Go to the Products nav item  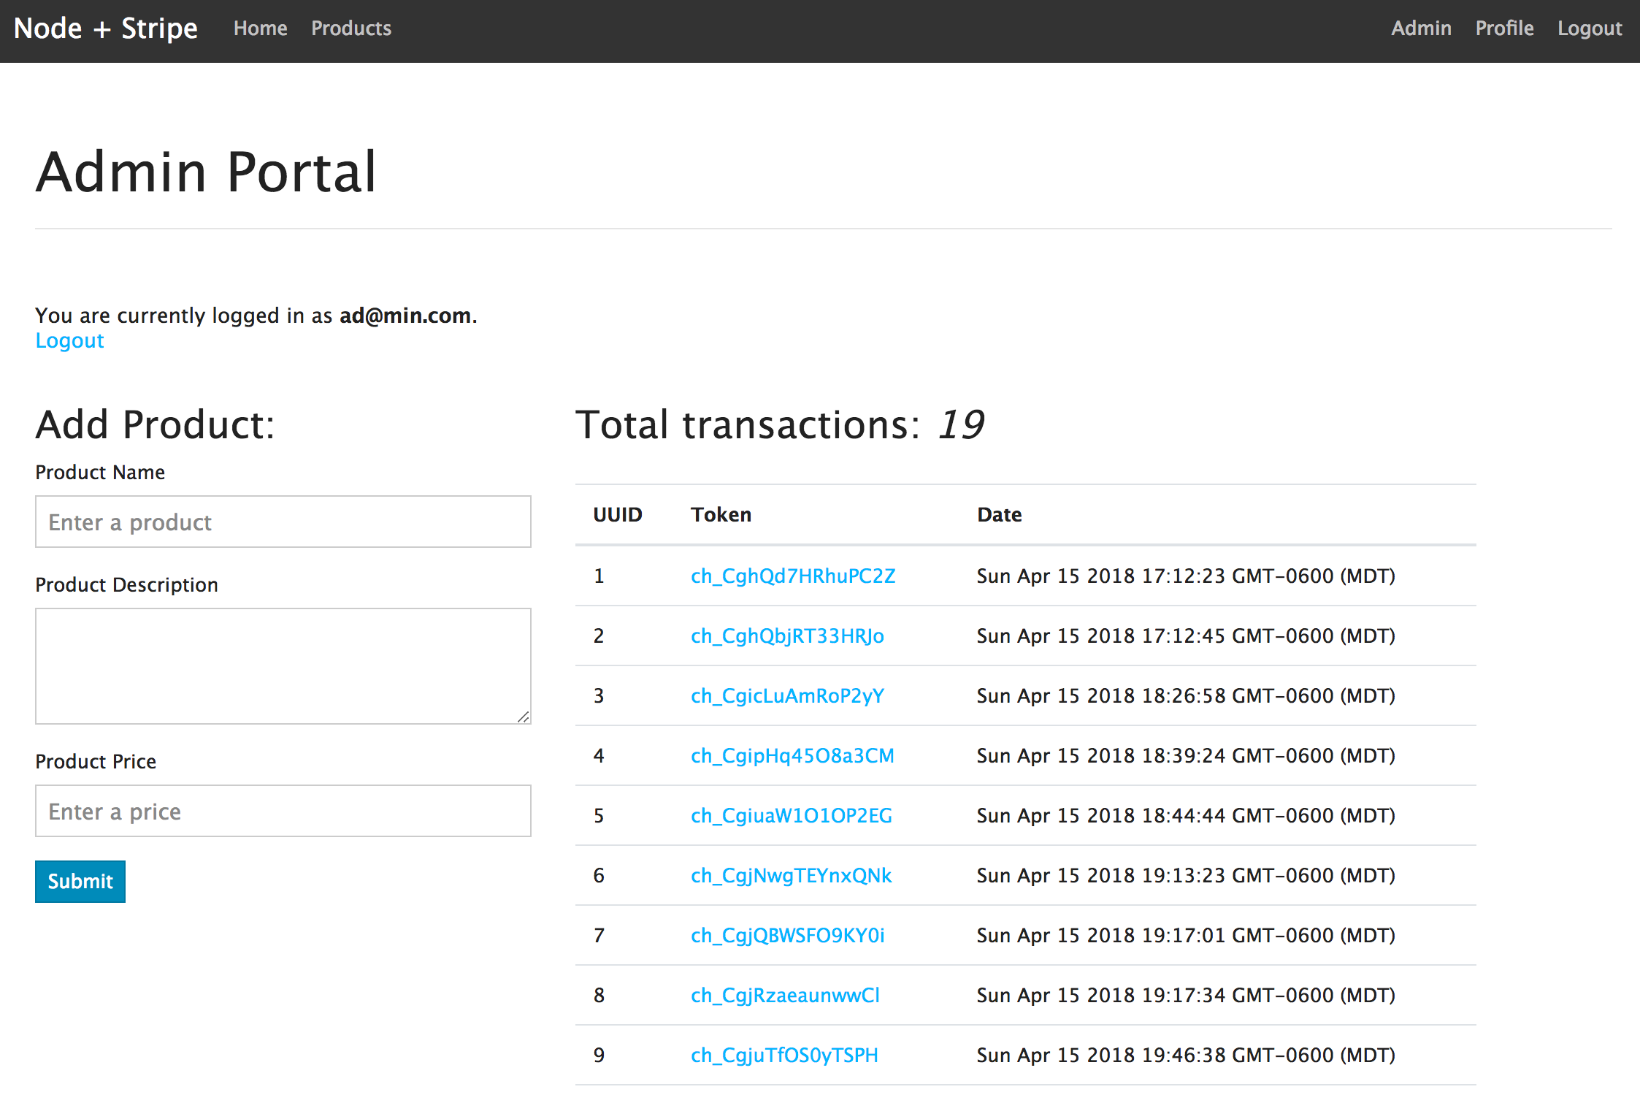351,28
